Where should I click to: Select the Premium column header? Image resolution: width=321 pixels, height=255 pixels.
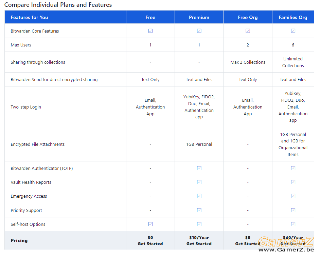point(199,17)
